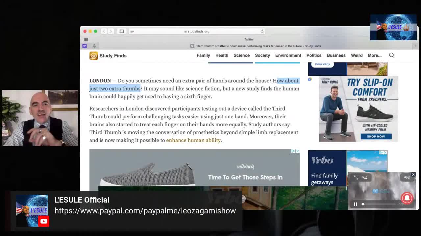This screenshot has height=236, width=421.
Task: Click AdChoices icon on Vrbo ad
Action: pos(381,152)
